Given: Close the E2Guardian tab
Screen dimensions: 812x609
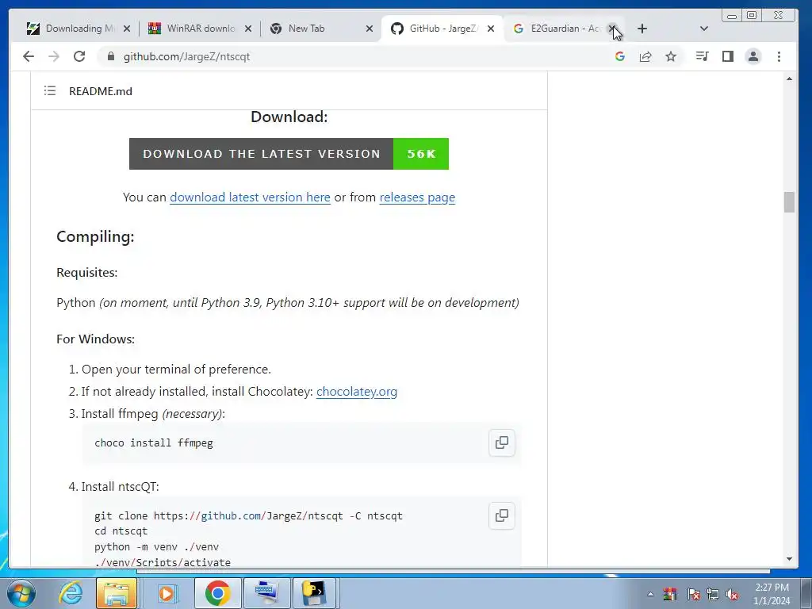Looking at the screenshot, I should pos(612,28).
